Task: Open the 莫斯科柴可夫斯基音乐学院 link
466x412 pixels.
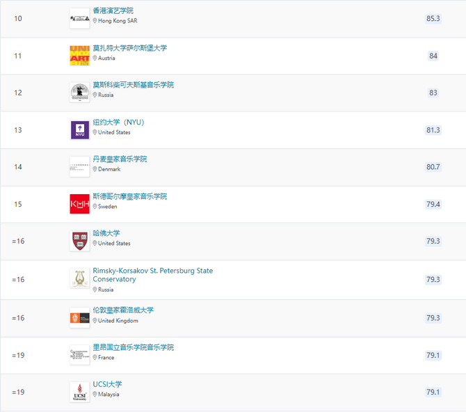Action: coord(133,85)
